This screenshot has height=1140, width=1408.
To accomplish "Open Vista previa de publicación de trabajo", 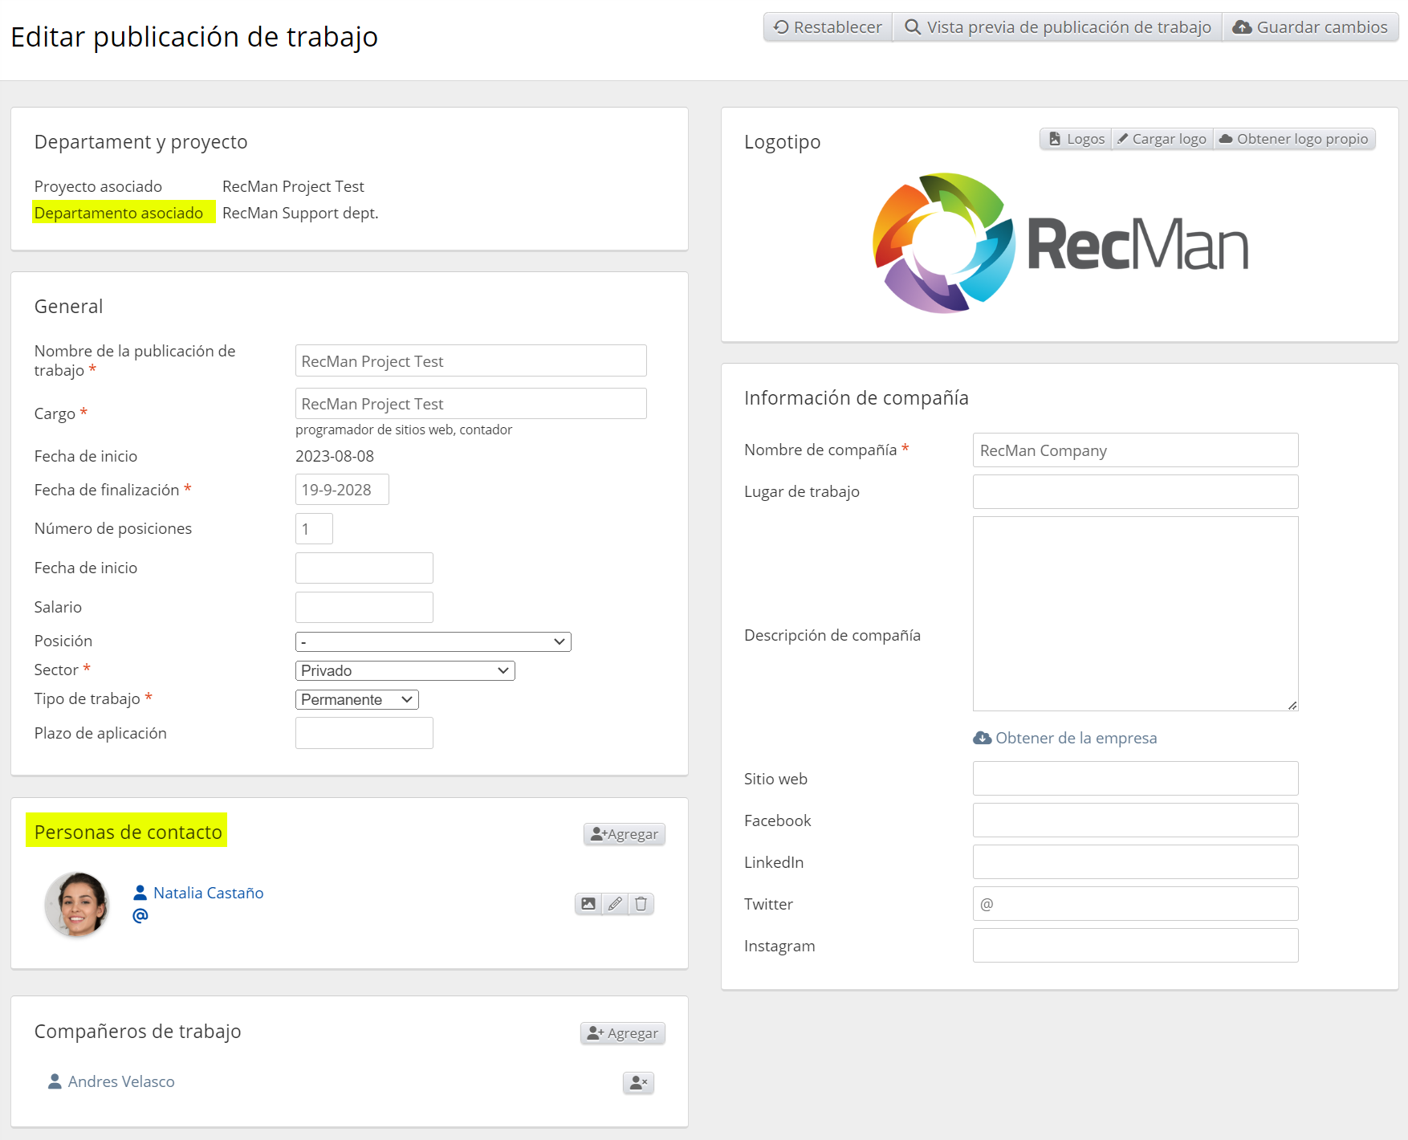I will point(1057,27).
